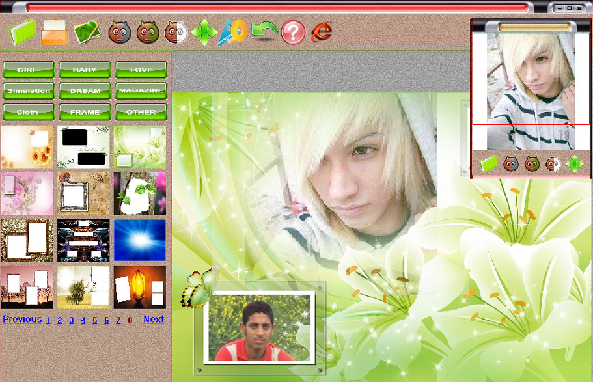Choose the lone tree field template
This screenshot has width=593, height=382.
click(83, 288)
